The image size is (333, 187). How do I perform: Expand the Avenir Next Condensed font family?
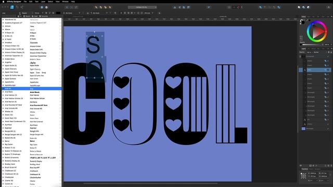click(x=3, y=122)
